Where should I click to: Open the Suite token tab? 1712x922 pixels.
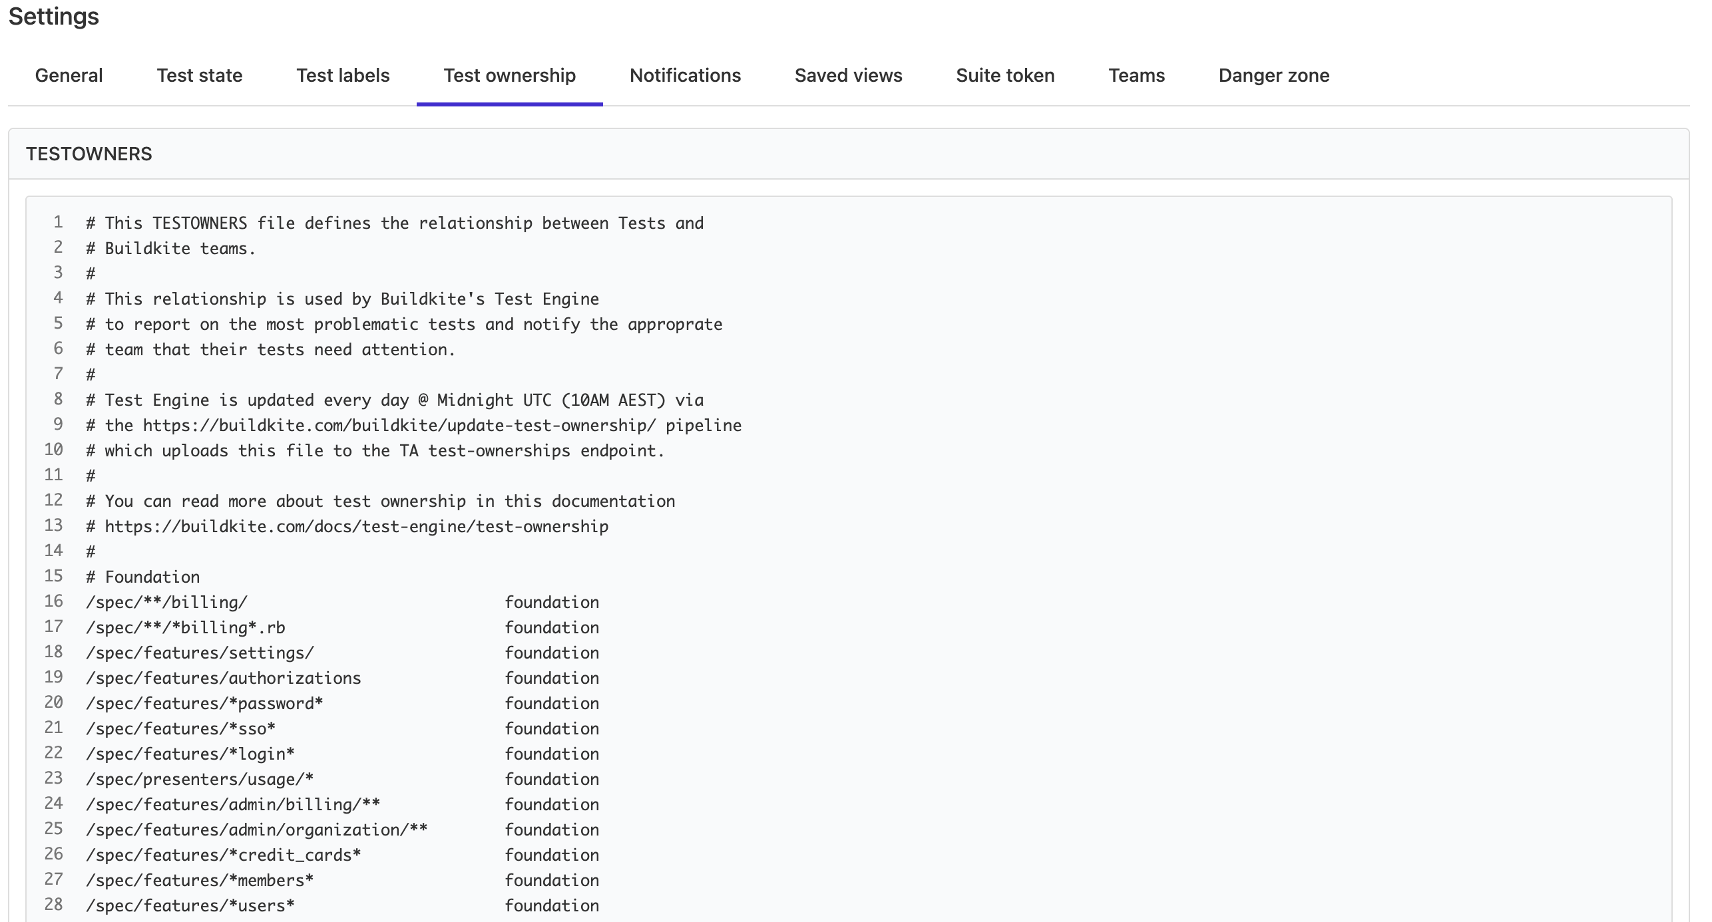1004,75
